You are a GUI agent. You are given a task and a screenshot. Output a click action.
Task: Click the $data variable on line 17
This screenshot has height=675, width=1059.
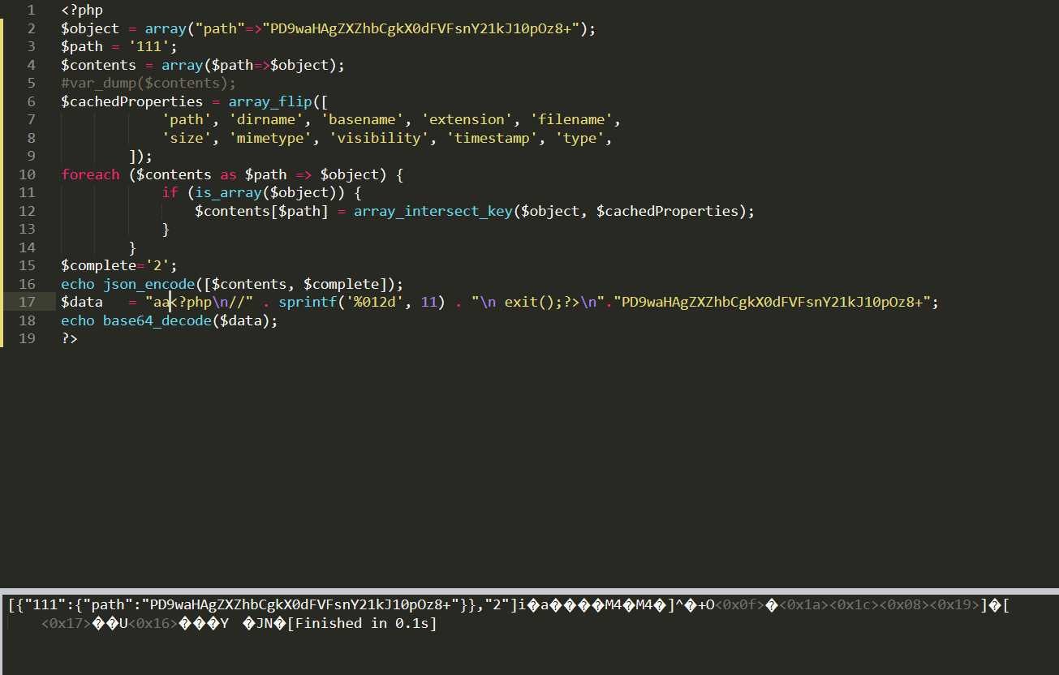82,303
